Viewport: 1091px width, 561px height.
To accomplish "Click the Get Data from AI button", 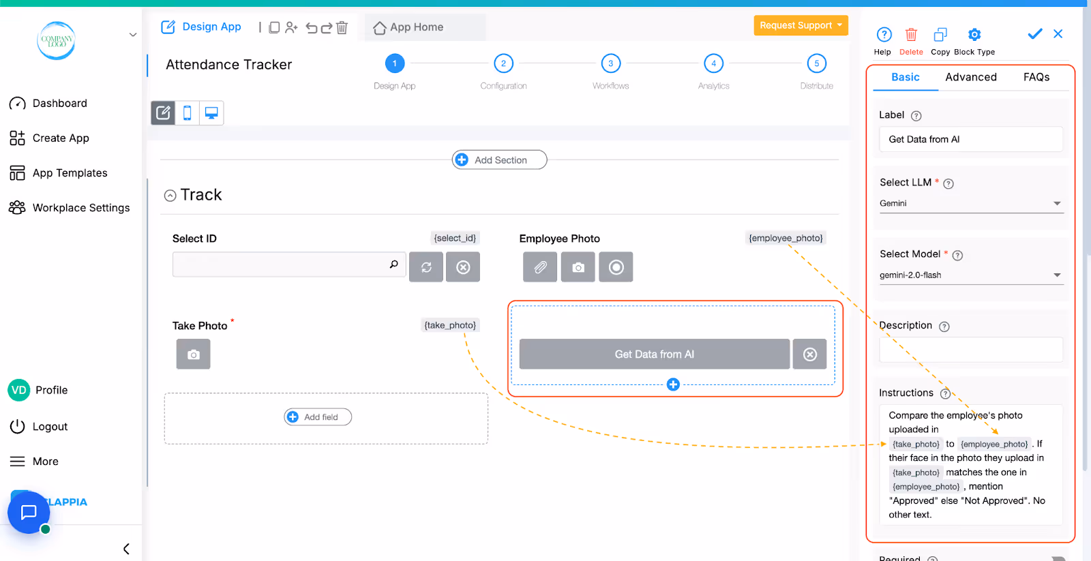I will 655,354.
